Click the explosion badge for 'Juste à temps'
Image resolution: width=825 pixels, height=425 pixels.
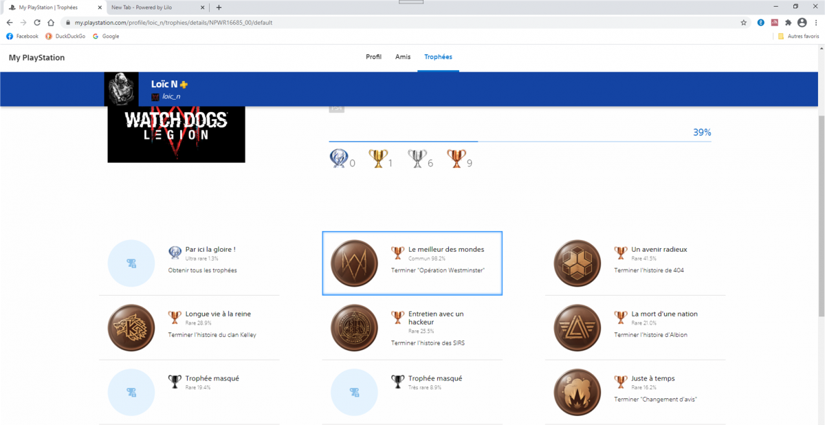click(577, 393)
